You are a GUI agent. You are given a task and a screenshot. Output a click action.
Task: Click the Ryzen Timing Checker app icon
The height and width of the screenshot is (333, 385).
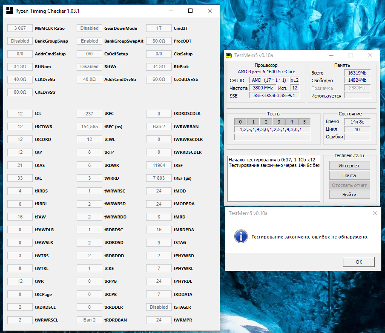(x=9, y=11)
